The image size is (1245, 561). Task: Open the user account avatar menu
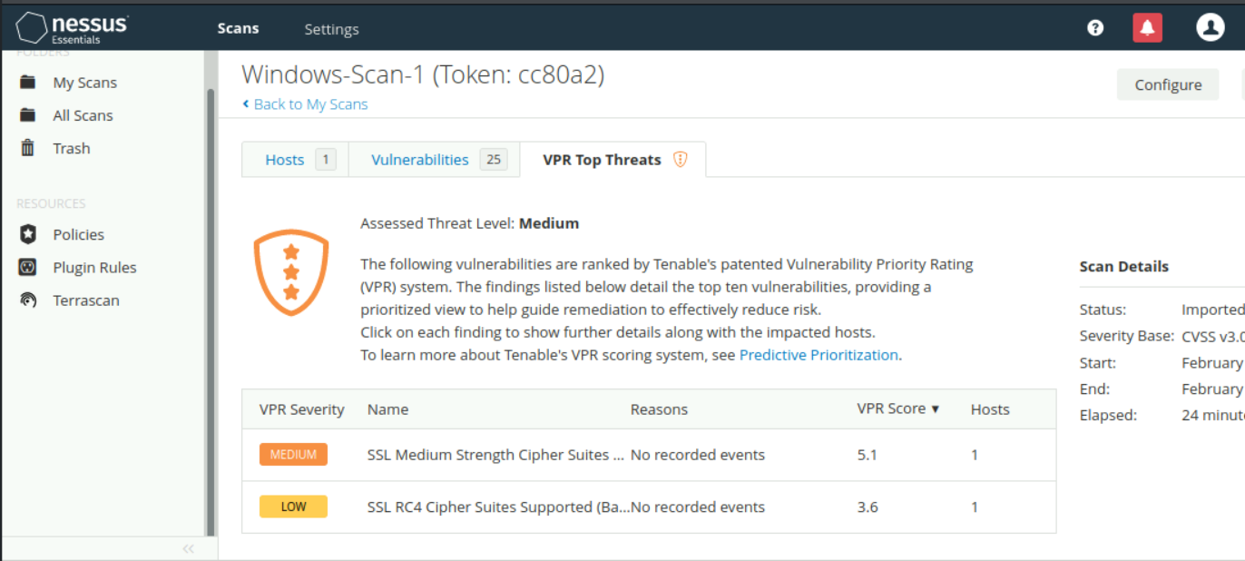pos(1210,28)
